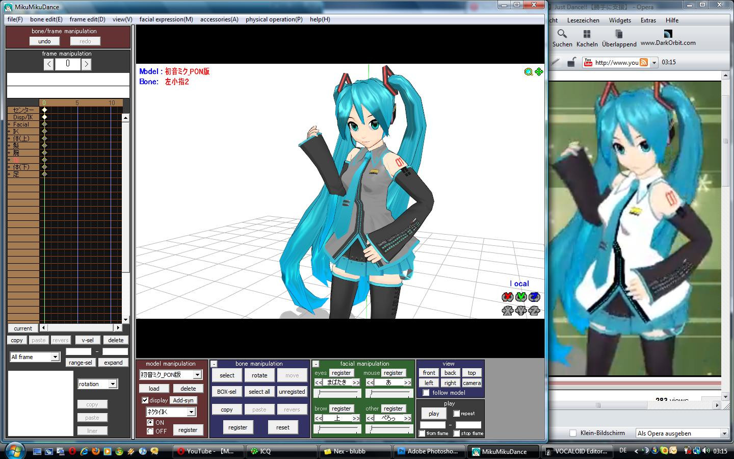Click the open padlock icon in Opera

pos(572,62)
